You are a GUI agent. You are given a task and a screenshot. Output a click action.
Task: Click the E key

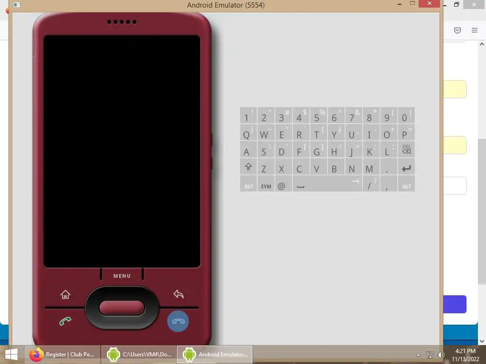tap(283, 133)
